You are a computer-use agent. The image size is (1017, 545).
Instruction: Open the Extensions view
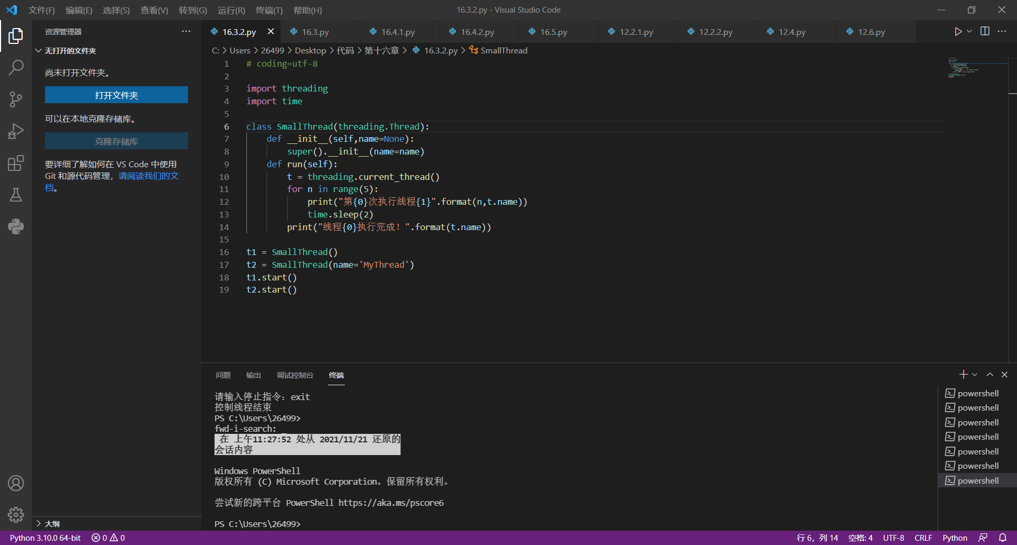point(16,163)
